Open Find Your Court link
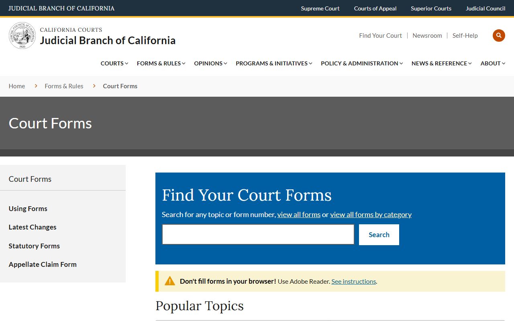The width and height of the screenshot is (514, 321). tap(380, 36)
